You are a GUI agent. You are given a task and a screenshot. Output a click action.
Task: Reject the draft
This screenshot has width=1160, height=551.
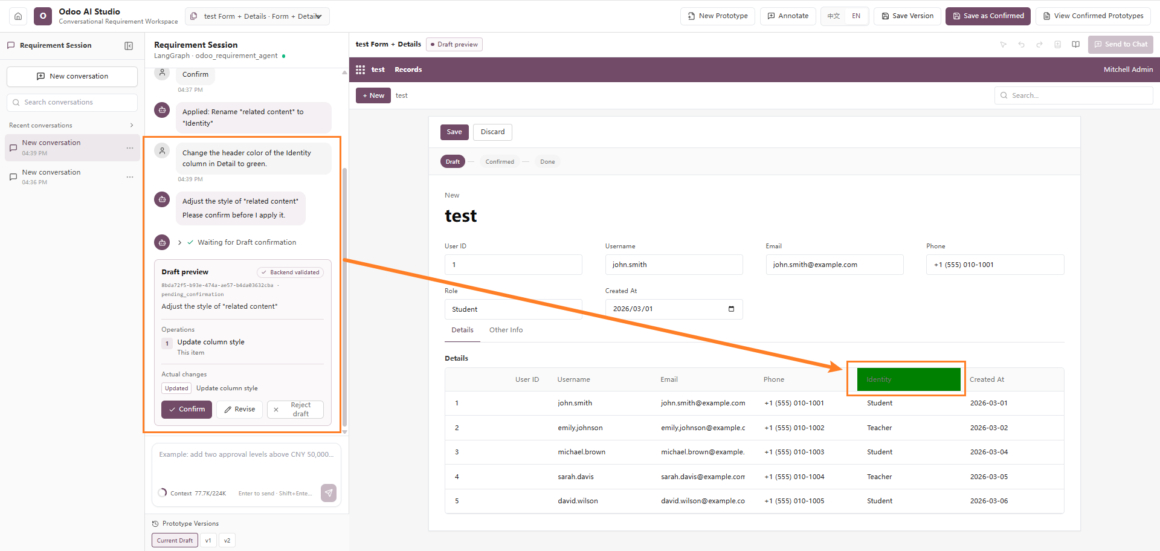point(295,410)
